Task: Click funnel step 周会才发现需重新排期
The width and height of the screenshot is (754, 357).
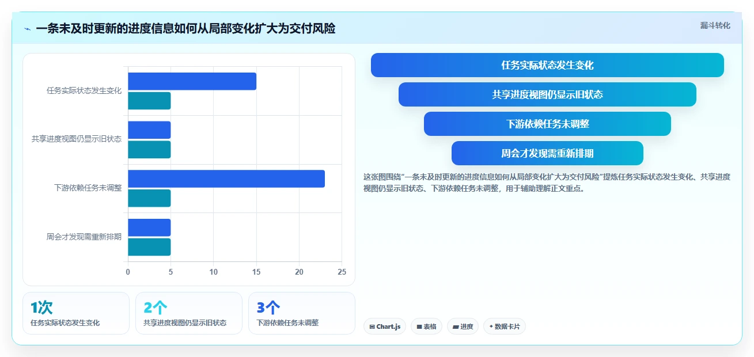Action: tap(547, 153)
